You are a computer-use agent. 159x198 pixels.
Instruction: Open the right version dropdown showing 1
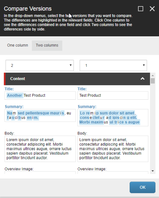tap(113, 65)
